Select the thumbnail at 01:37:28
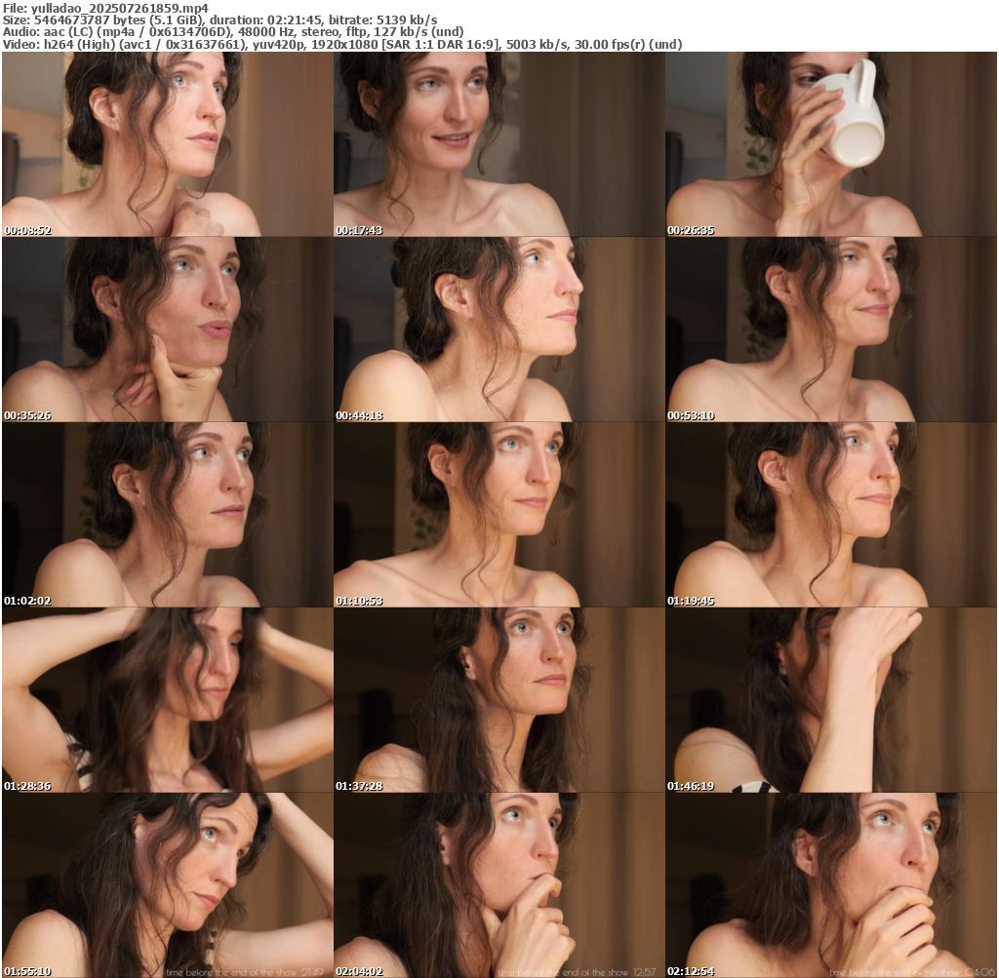 pyautogui.click(x=499, y=699)
